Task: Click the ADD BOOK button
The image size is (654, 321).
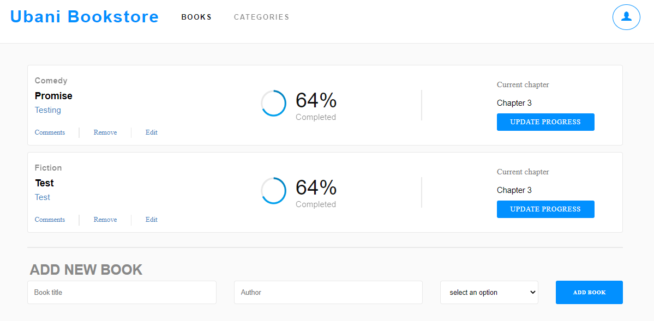Action: pos(589,292)
